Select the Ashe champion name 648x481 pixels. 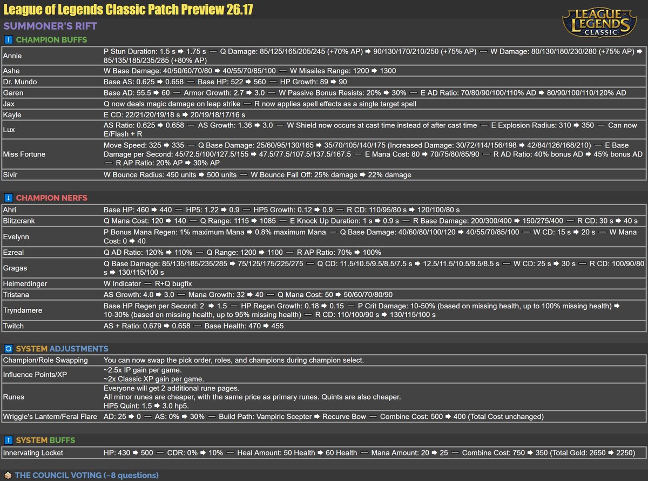click(x=11, y=71)
